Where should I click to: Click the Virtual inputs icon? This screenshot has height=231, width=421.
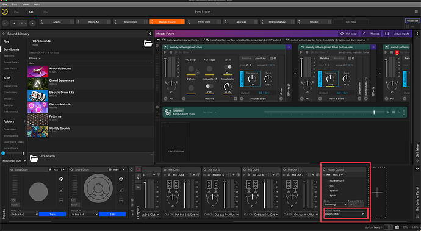click(387, 34)
